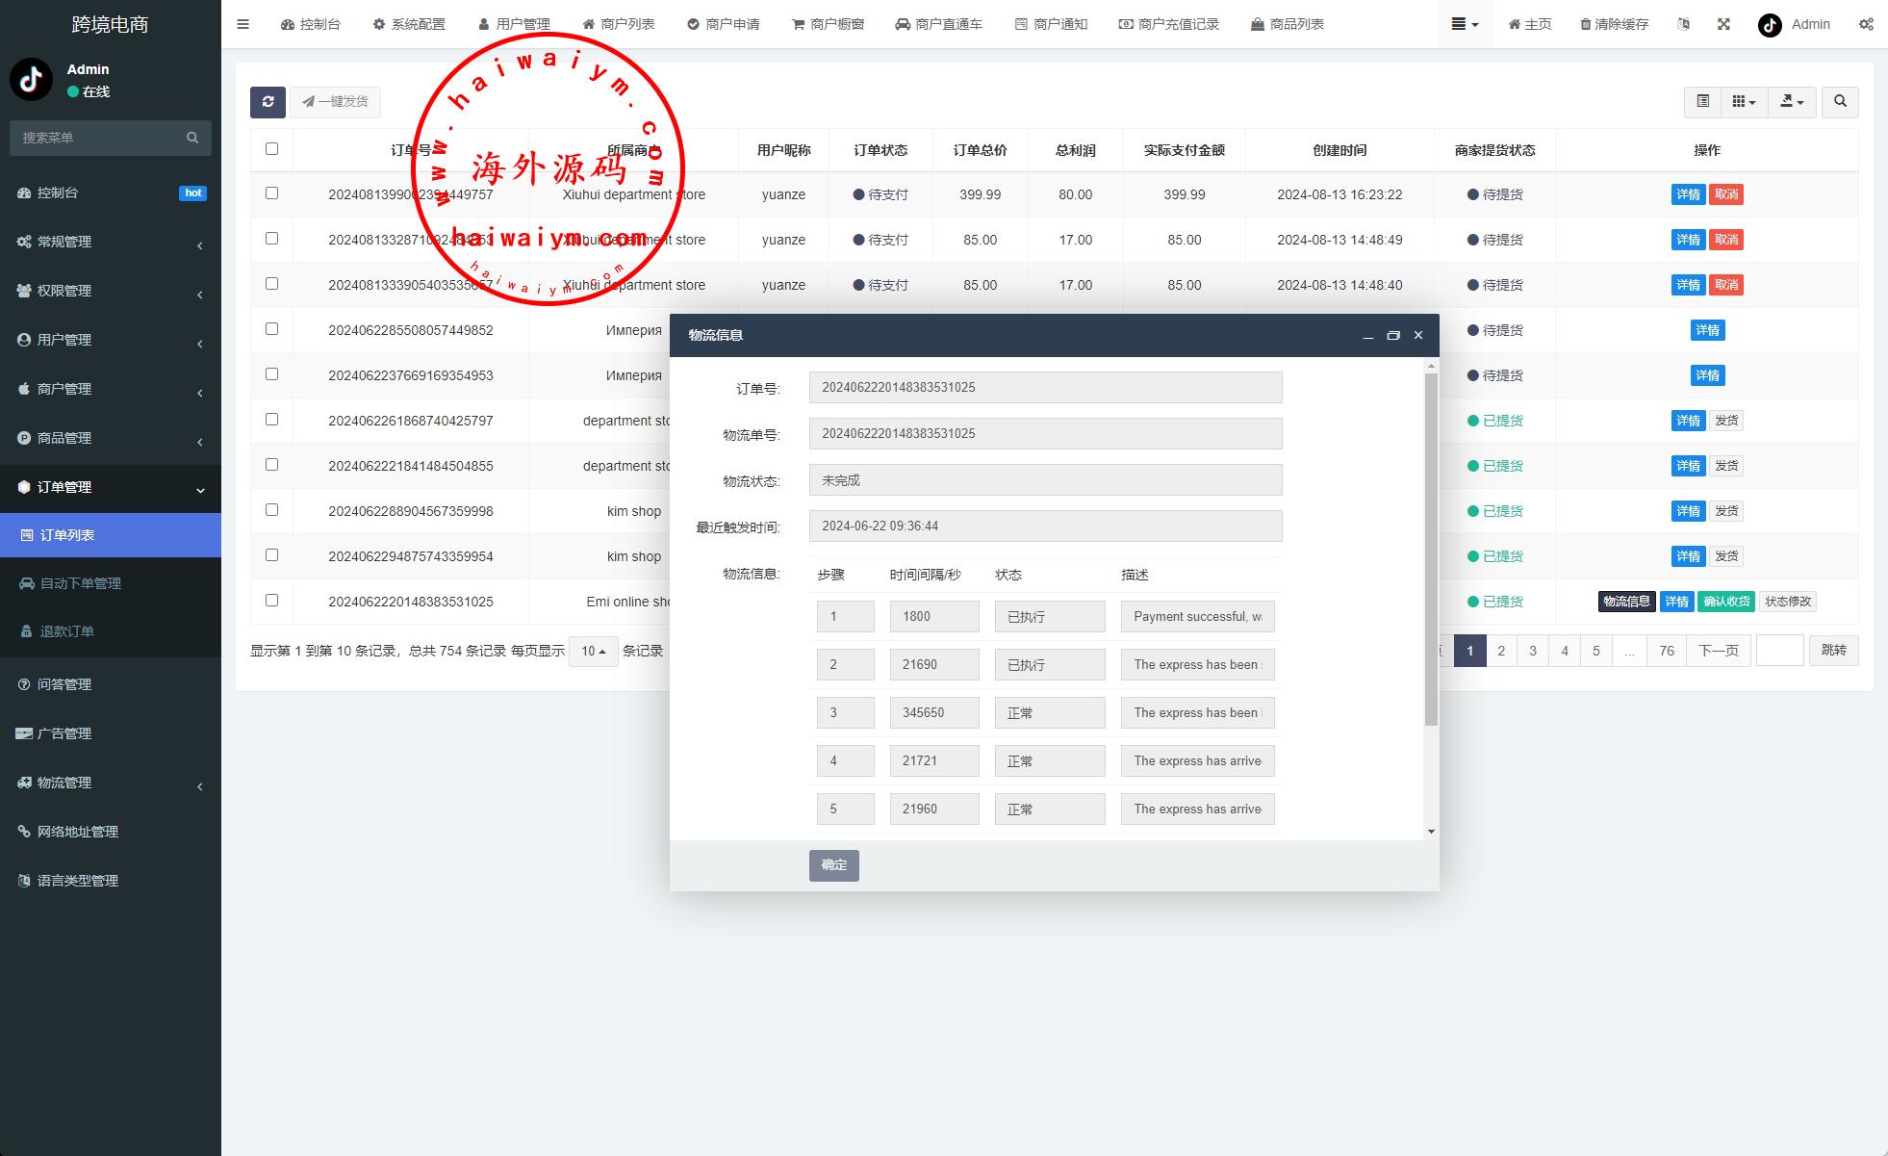
Task: Tick the checkbox for order 202406220148383531025
Action: (x=271, y=601)
